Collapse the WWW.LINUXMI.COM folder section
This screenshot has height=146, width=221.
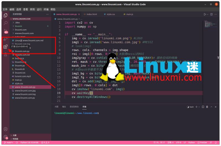pyautogui.click(x=30, y=19)
